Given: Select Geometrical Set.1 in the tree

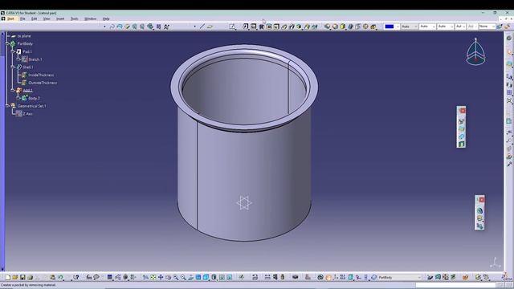Looking at the screenshot, I should [x=32, y=106].
